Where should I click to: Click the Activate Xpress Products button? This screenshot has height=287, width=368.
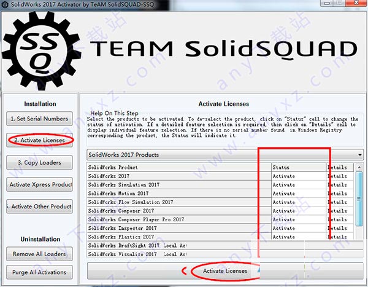pyautogui.click(x=39, y=184)
